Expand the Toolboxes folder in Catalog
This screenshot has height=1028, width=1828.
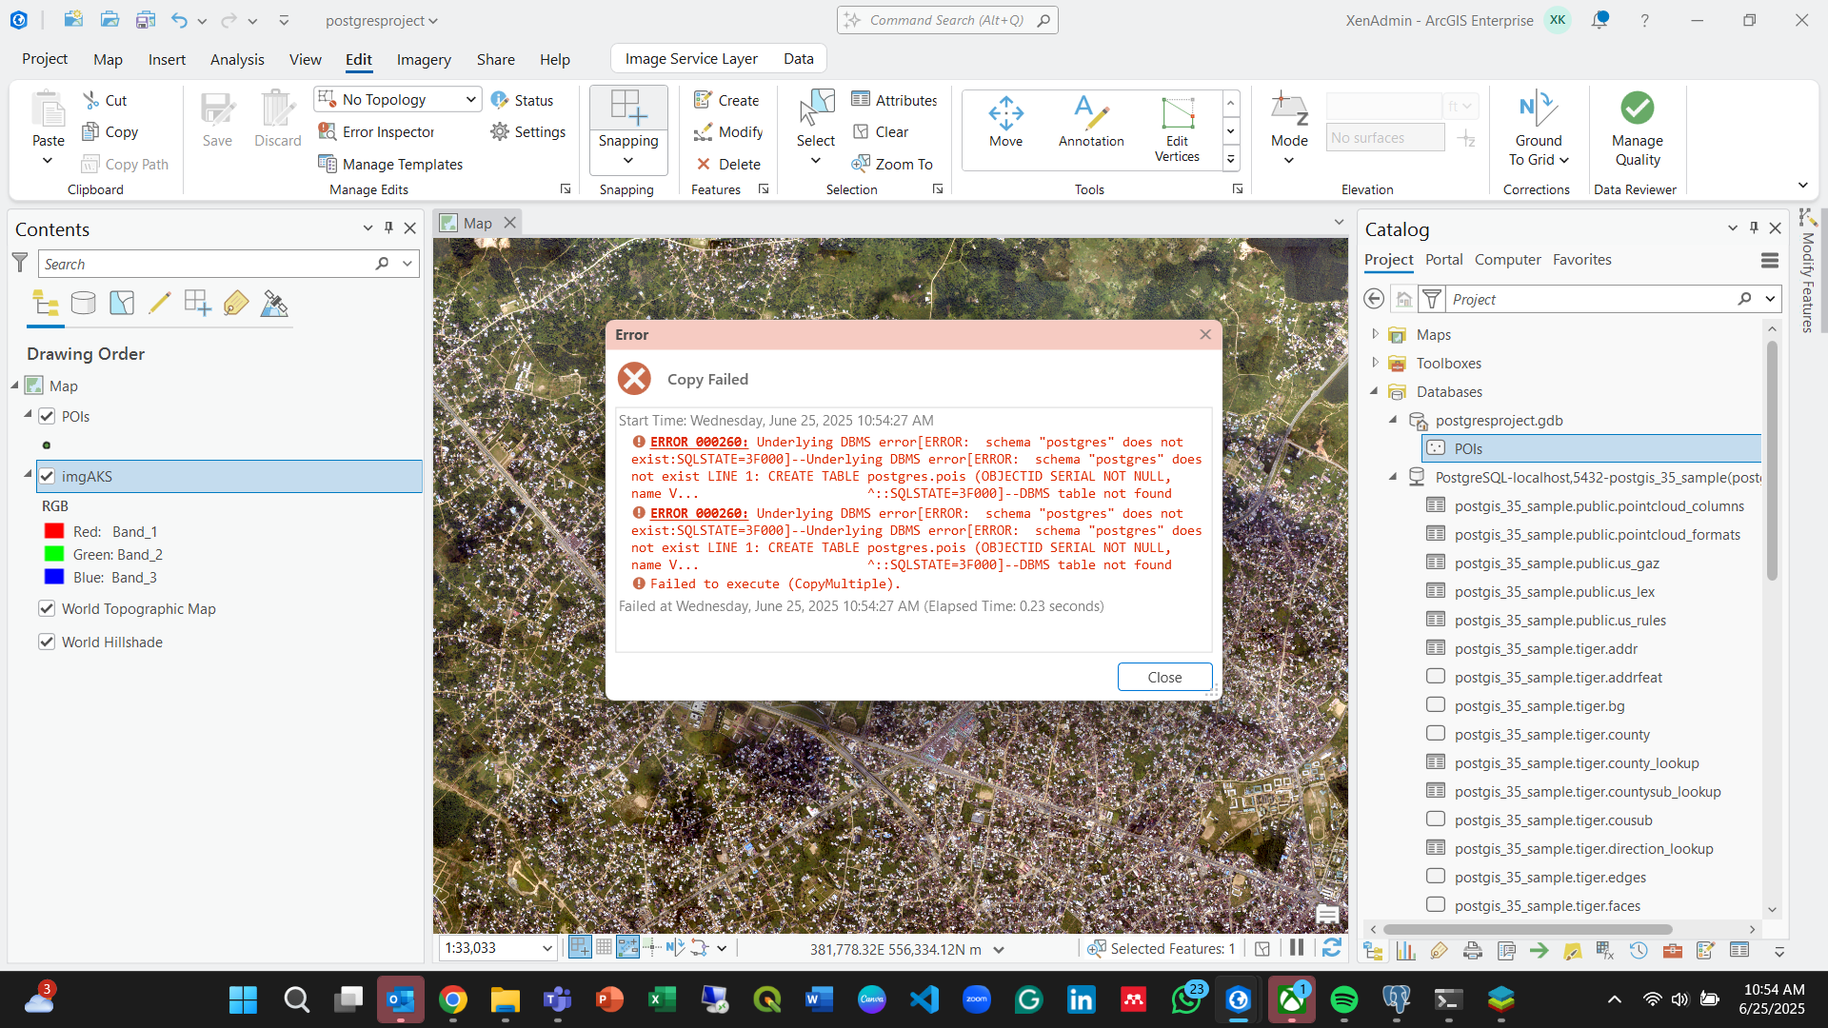[1375, 363]
